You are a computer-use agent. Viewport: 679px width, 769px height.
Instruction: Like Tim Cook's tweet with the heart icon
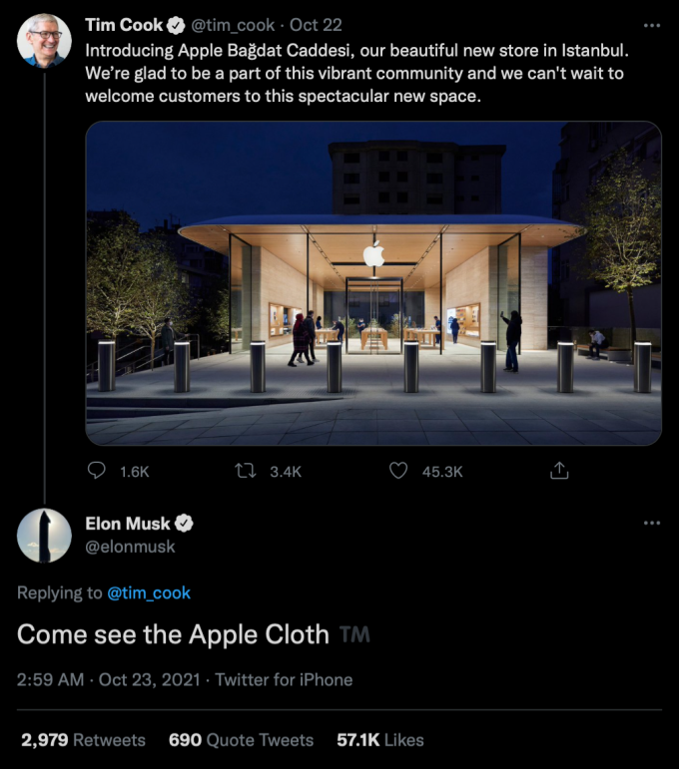click(x=398, y=471)
